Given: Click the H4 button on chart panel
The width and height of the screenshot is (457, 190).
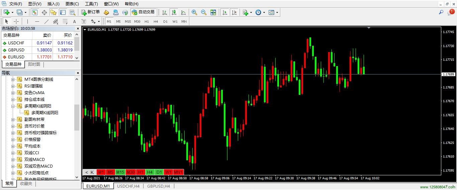Looking at the screenshot, I should [x=150, y=172].
